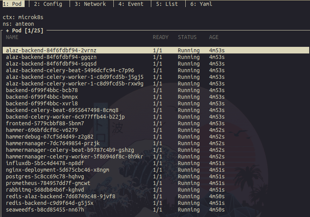Viewport: 310px width, 217px height.
Task: Select pod alaz-backend-celery-worker-1-c8d9fcd5b-rxw9g
Action: pyautogui.click(x=156, y=84)
